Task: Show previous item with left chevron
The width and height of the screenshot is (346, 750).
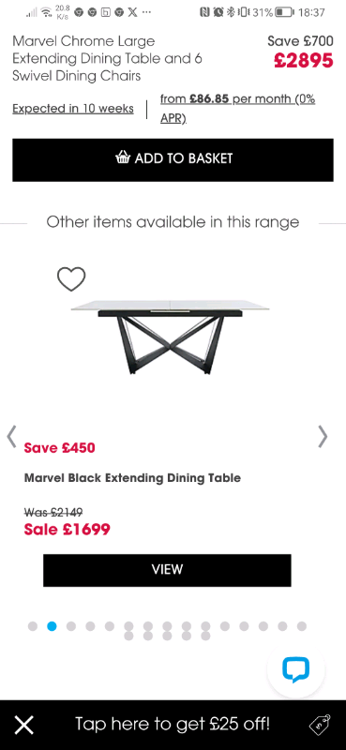Action: [x=11, y=436]
